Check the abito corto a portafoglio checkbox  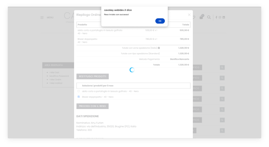pyautogui.click(x=79, y=91)
